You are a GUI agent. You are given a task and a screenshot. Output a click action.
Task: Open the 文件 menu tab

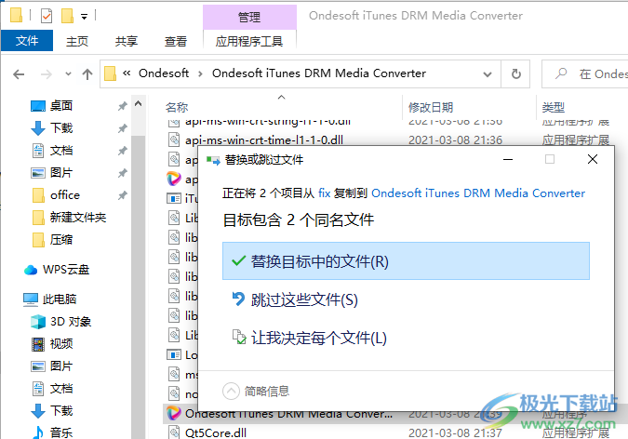(27, 41)
